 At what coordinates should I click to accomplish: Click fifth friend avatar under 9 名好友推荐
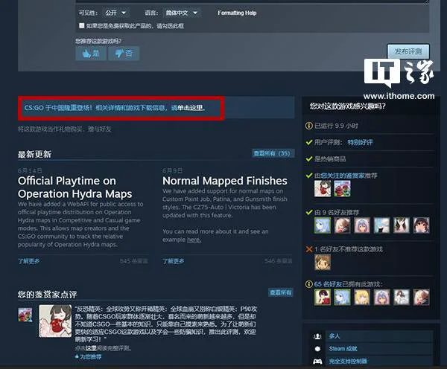point(402,225)
